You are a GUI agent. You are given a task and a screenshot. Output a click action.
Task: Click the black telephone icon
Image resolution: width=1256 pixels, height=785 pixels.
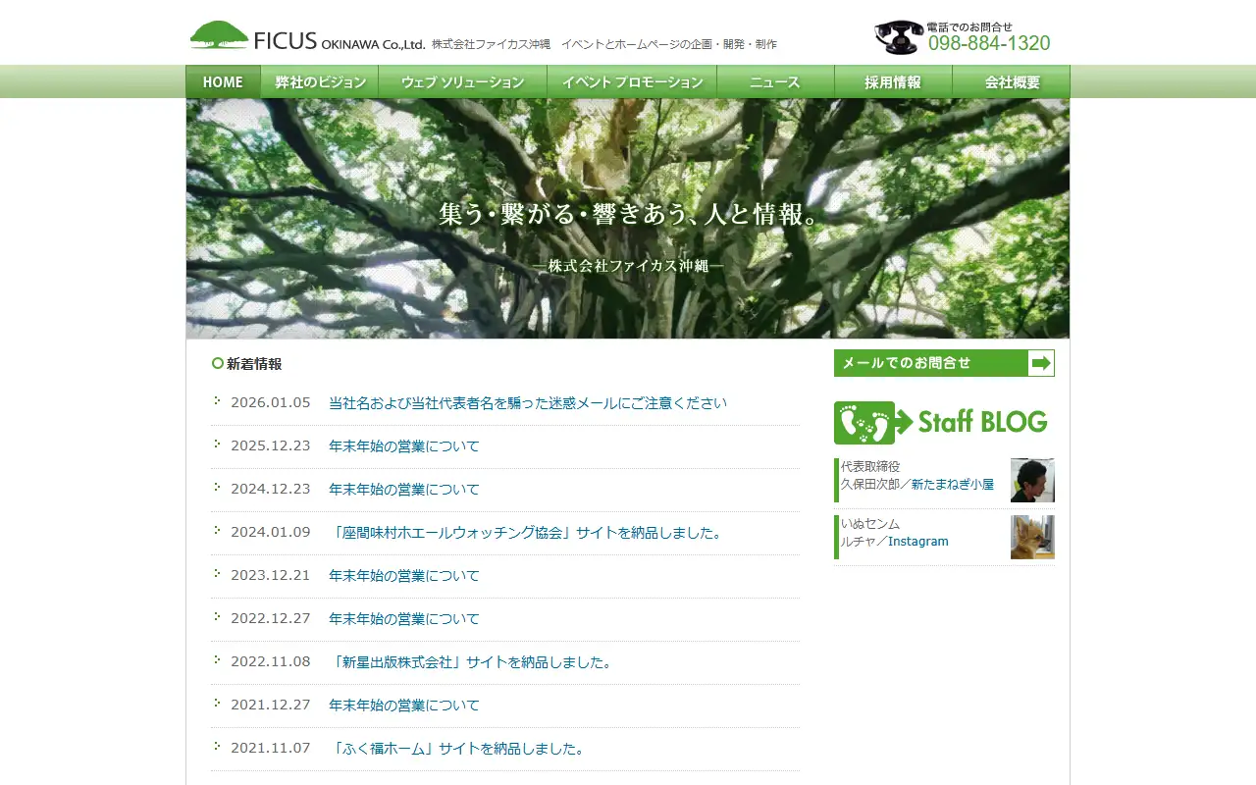(899, 37)
